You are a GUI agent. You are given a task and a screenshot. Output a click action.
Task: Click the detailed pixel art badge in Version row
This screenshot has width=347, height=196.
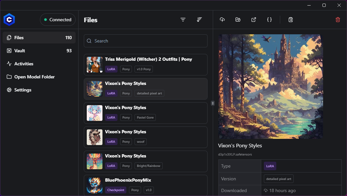(x=279, y=179)
